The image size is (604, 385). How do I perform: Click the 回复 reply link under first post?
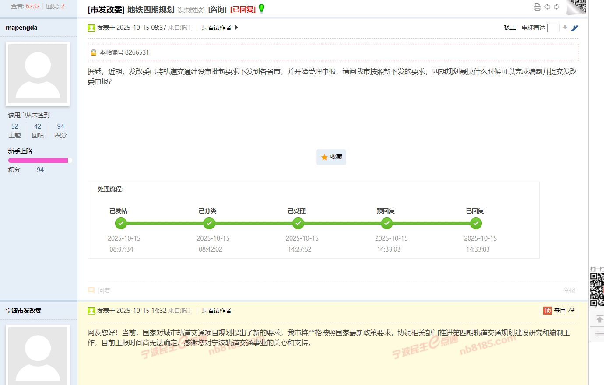(x=104, y=290)
